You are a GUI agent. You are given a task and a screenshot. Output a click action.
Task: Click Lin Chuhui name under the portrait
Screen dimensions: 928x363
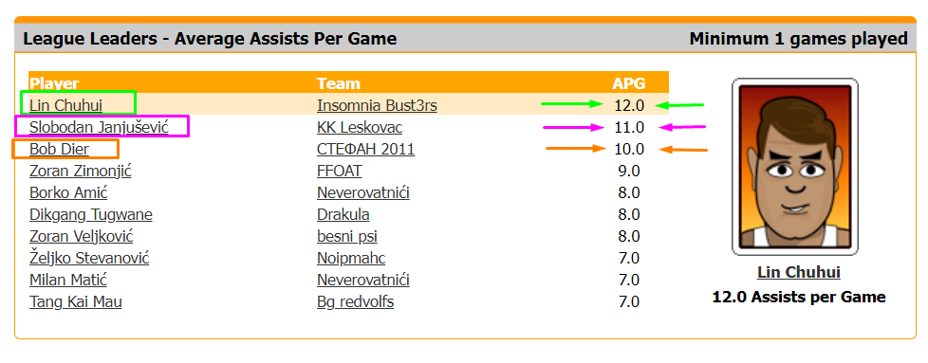(x=798, y=273)
